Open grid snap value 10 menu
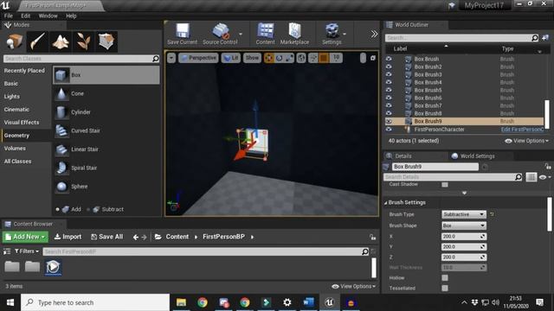The image size is (554, 311). tap(336, 58)
